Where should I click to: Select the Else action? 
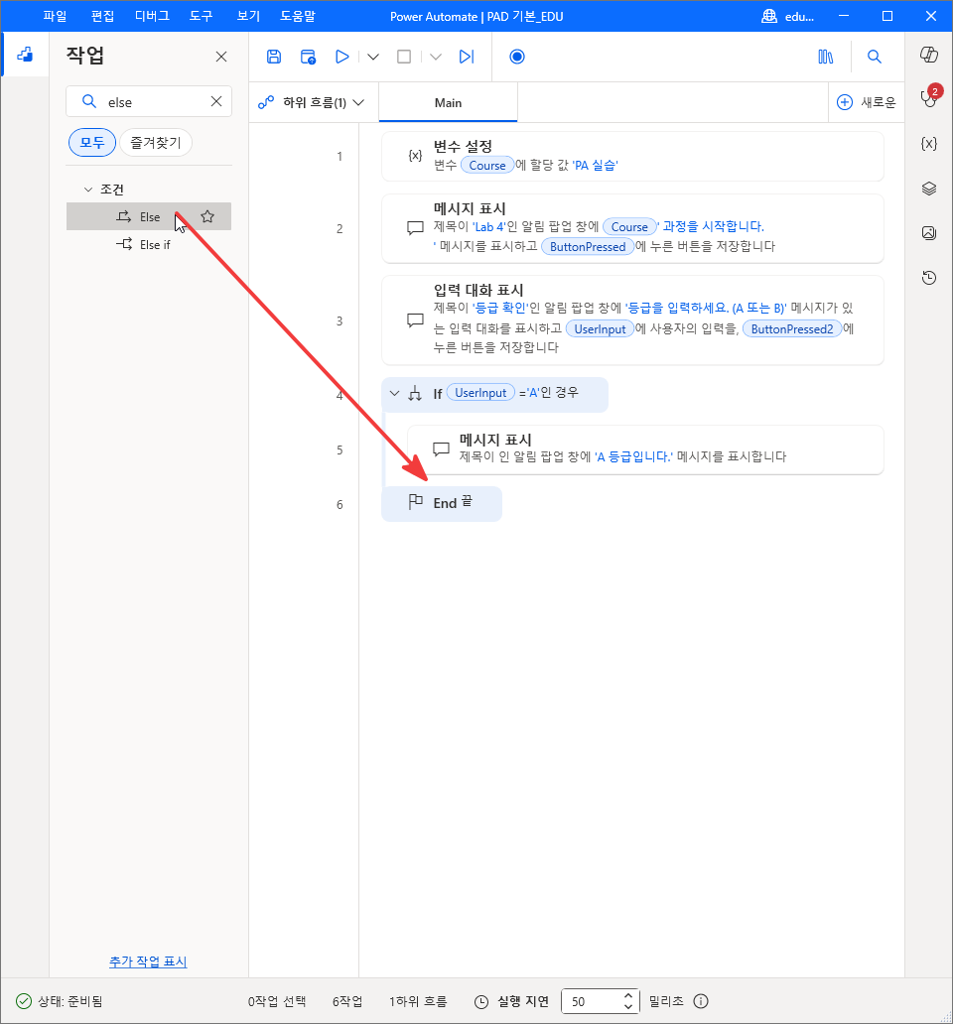pos(149,217)
